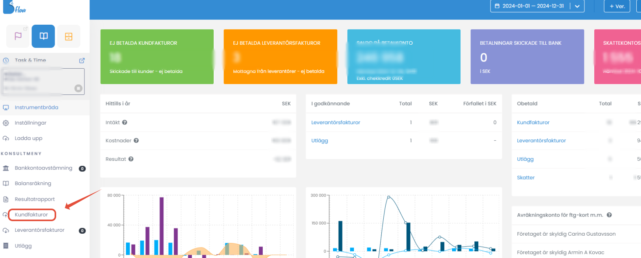Screen dimensions: 641x258
Task: Click the Leverantörsfakturor cloud icon
Action: pyautogui.click(x=6, y=230)
